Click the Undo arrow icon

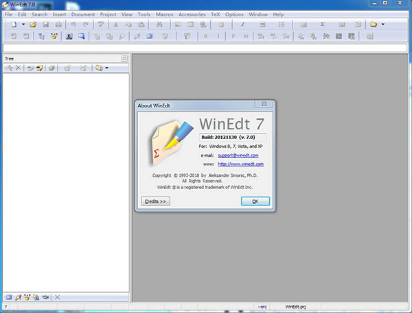click(x=73, y=25)
